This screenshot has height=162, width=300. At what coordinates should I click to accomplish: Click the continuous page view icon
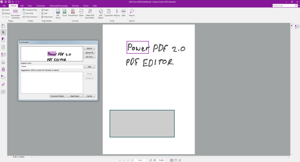coord(176,160)
